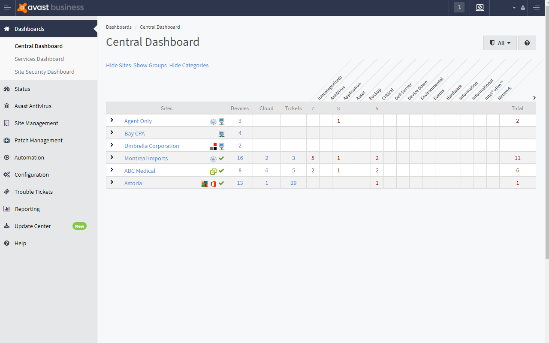Click the green checkmark next to Montreal Imports

pos(221,158)
